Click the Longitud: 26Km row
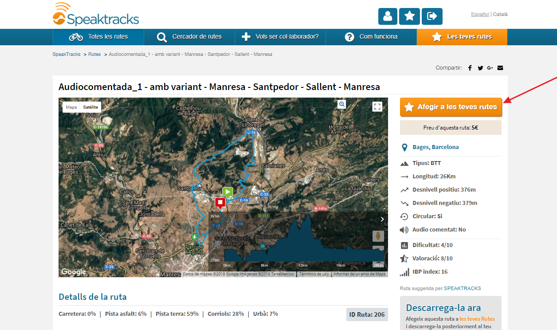 click(451, 177)
